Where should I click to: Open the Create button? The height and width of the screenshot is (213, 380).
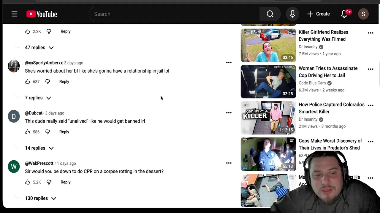[318, 14]
